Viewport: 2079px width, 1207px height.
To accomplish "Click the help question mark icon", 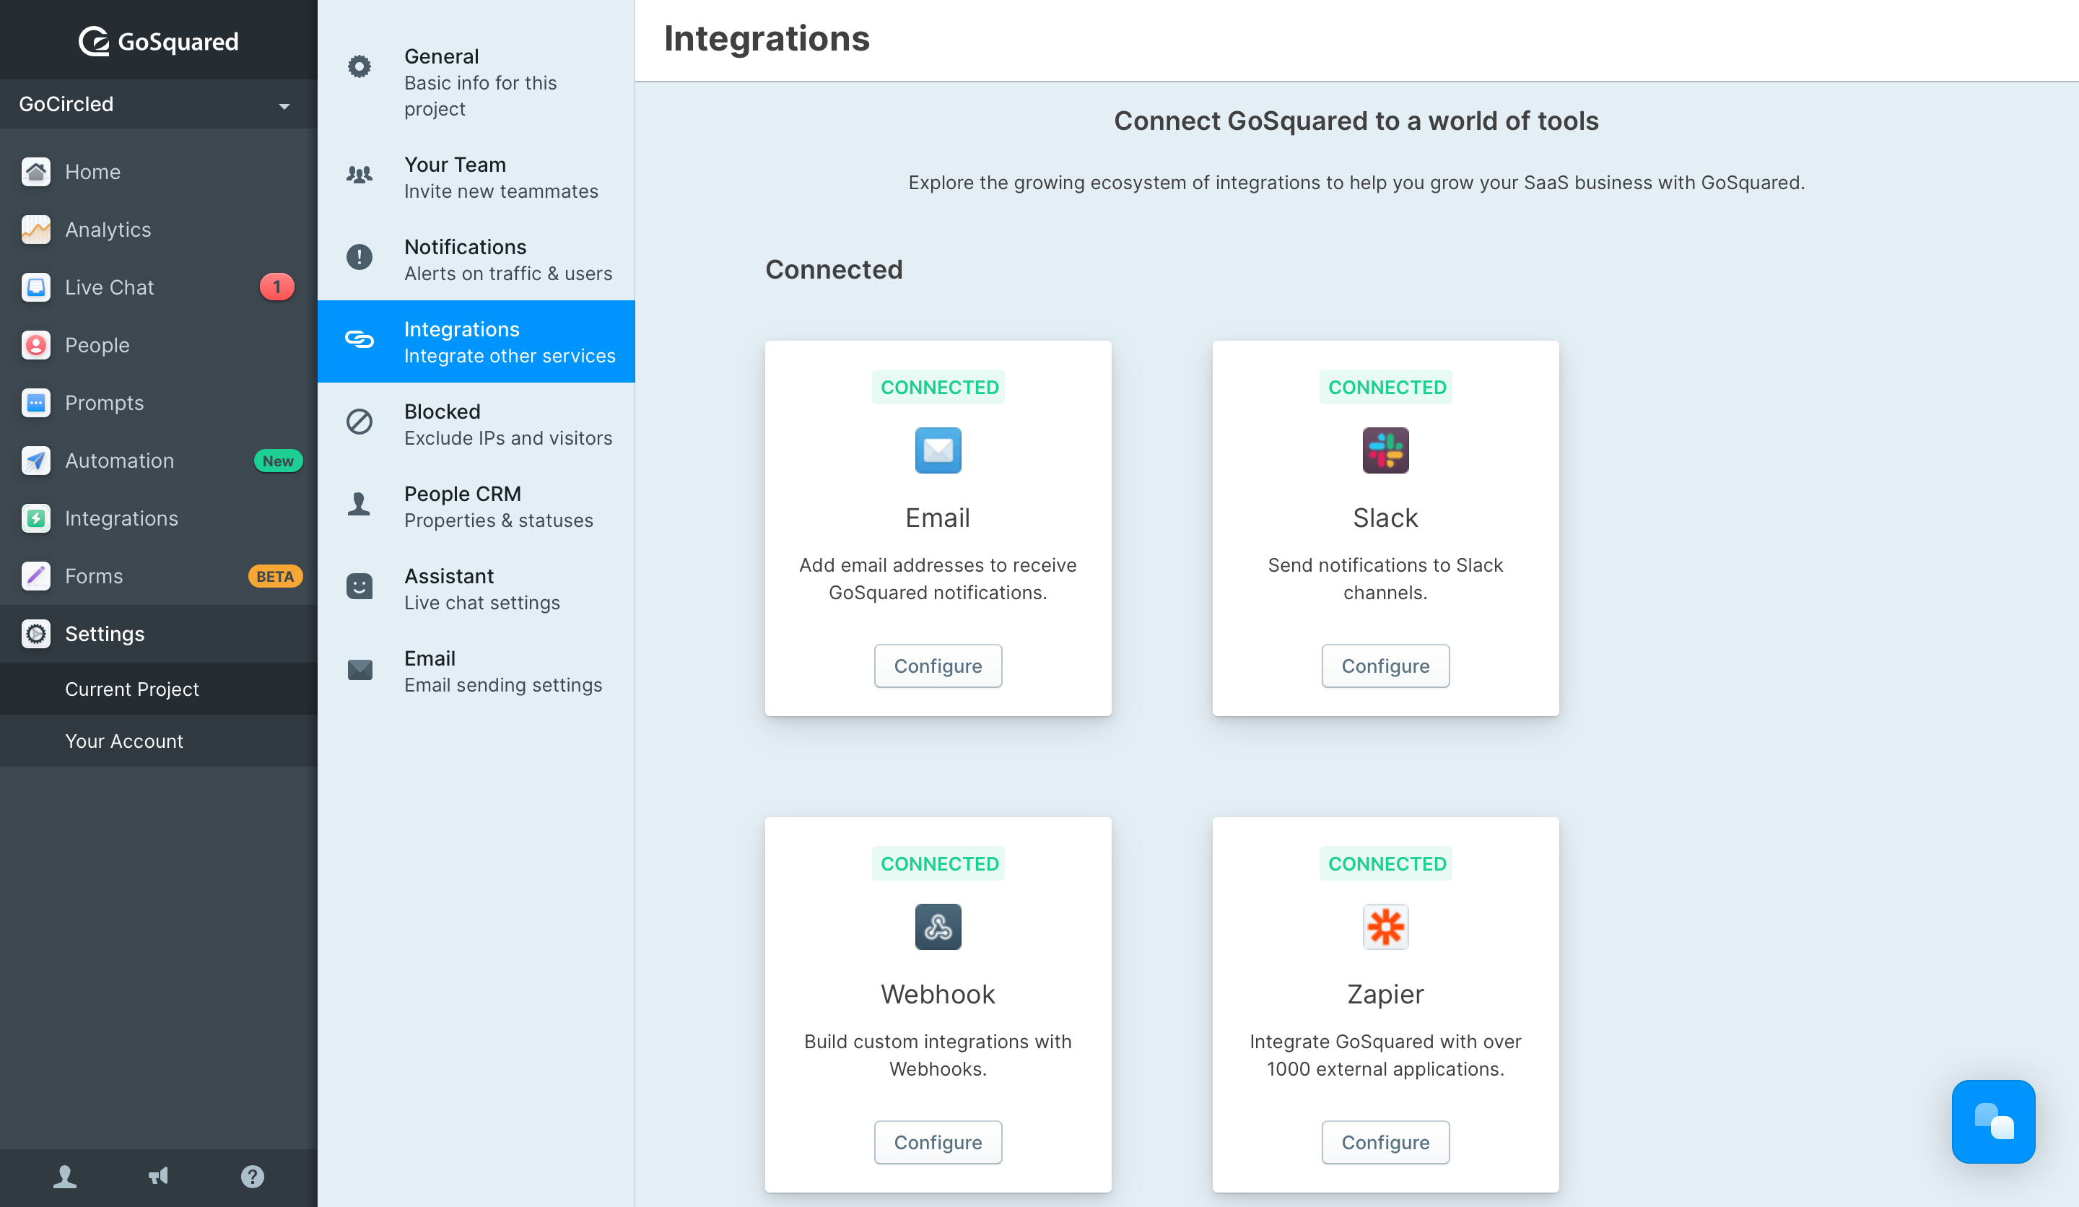I will 253,1177.
